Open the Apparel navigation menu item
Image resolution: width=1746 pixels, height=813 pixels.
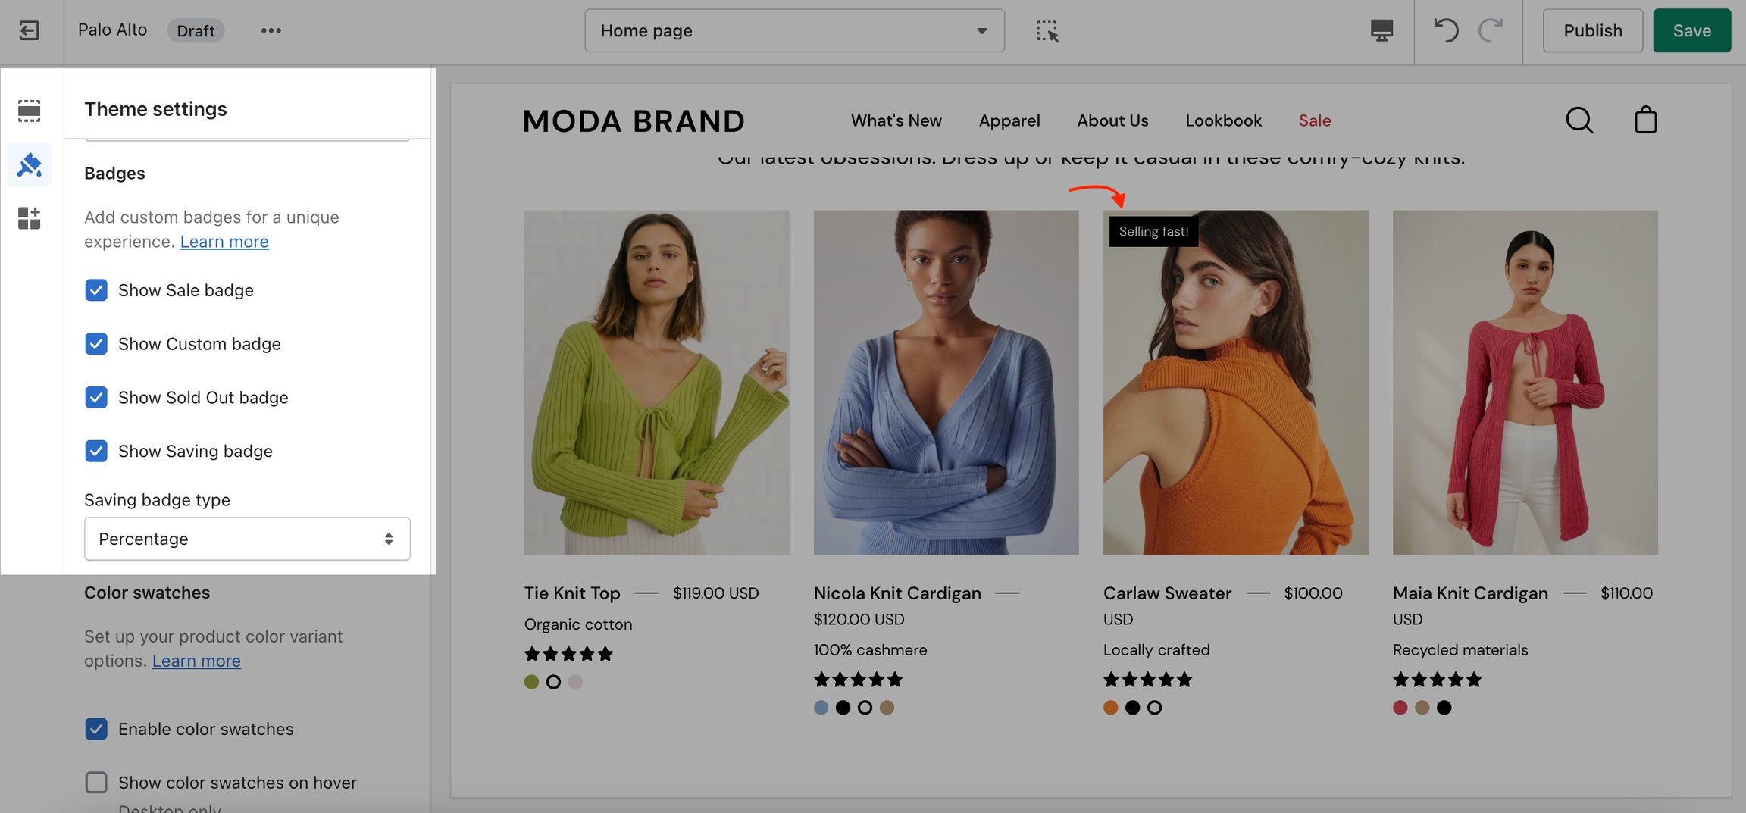(1009, 120)
